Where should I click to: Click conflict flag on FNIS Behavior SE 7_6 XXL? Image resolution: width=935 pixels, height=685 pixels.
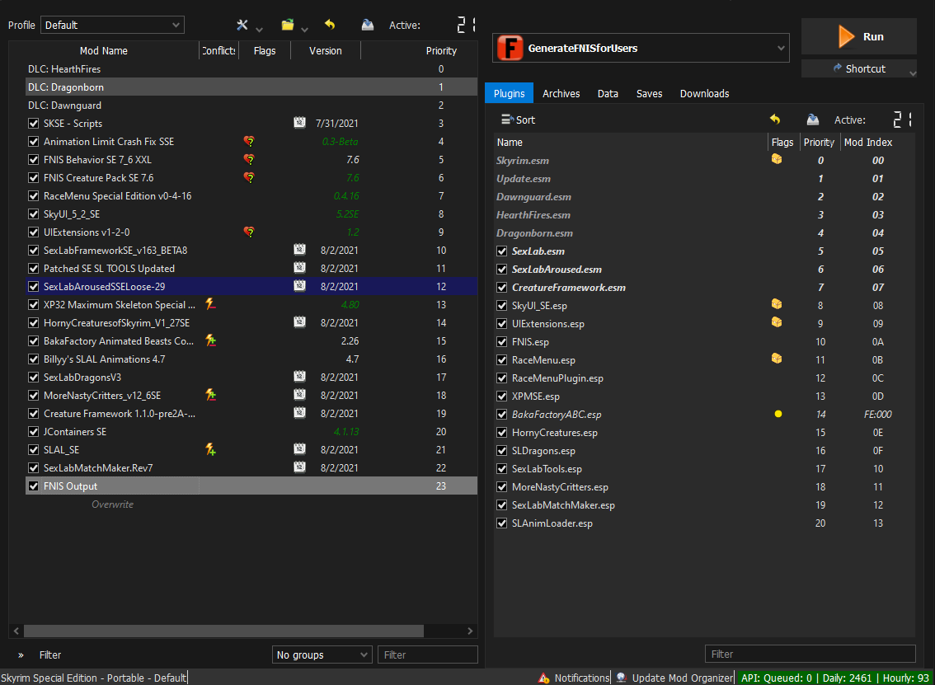pyautogui.click(x=249, y=159)
